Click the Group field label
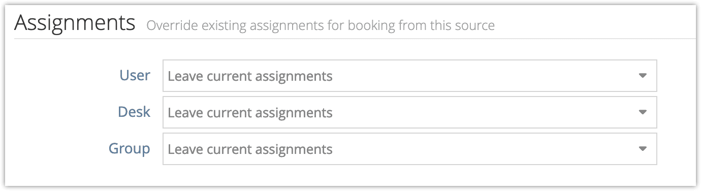 pyautogui.click(x=130, y=149)
